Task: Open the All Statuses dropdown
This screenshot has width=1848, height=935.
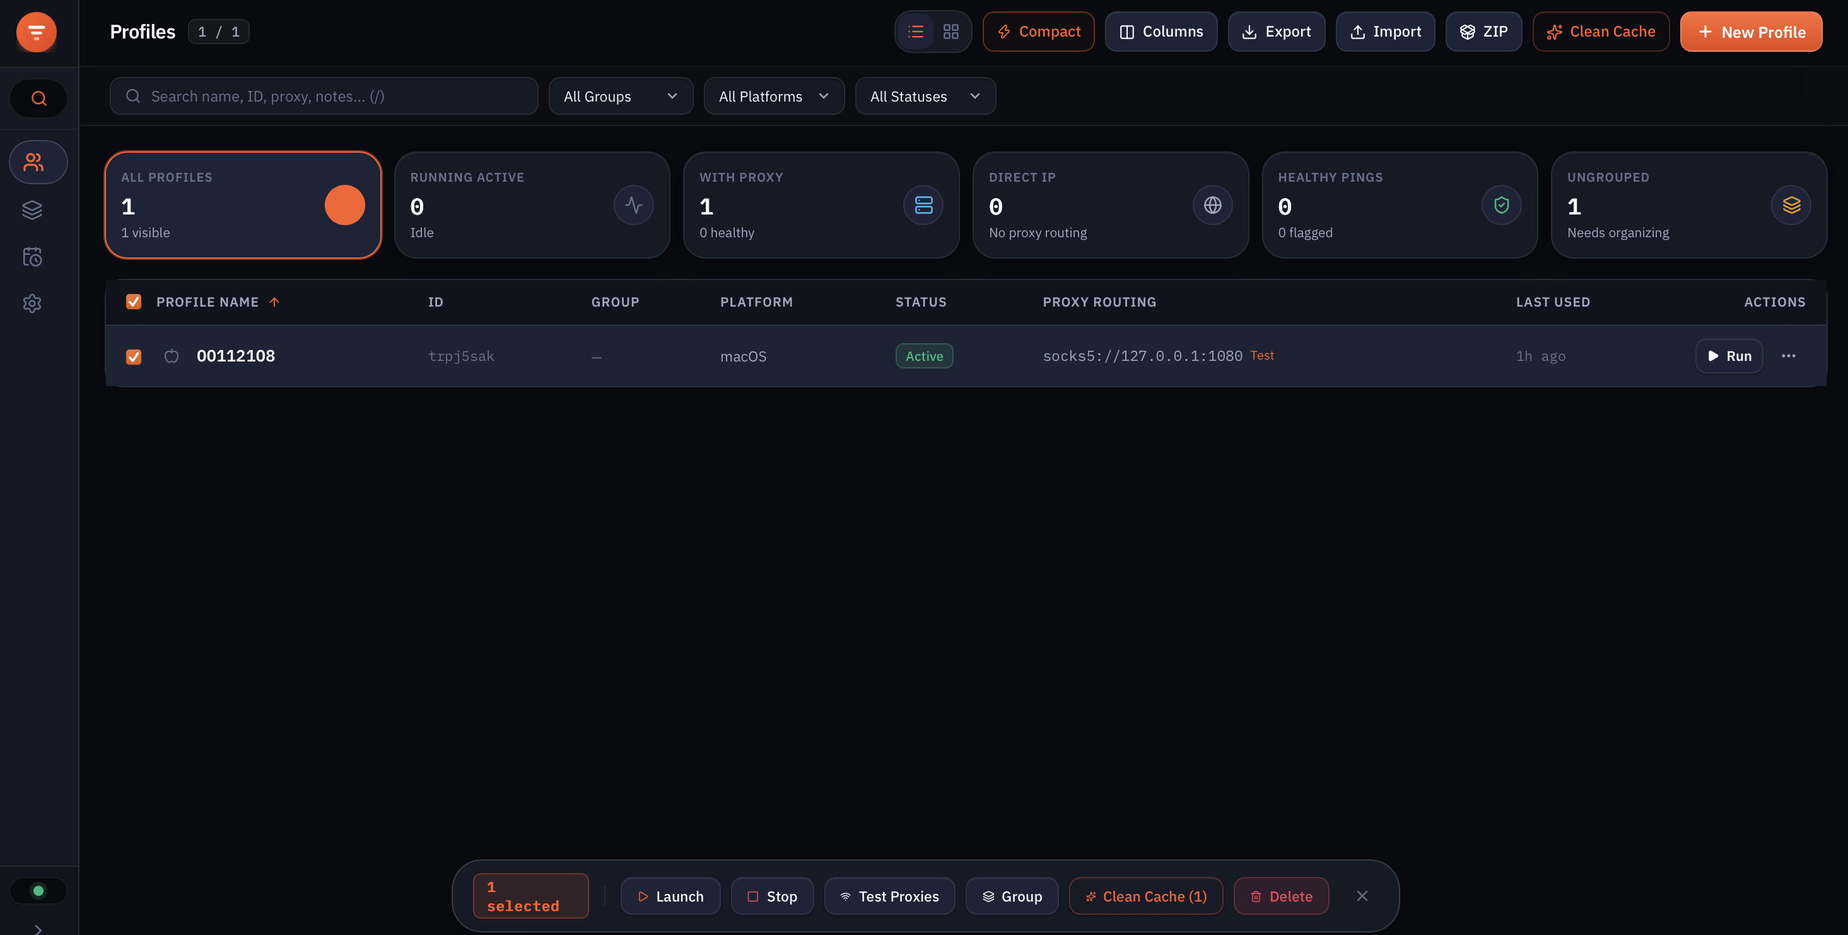Action: [x=925, y=96]
